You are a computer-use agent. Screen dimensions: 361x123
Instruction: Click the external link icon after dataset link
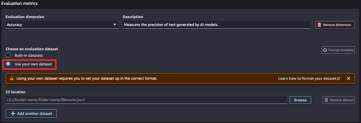(x=339, y=78)
